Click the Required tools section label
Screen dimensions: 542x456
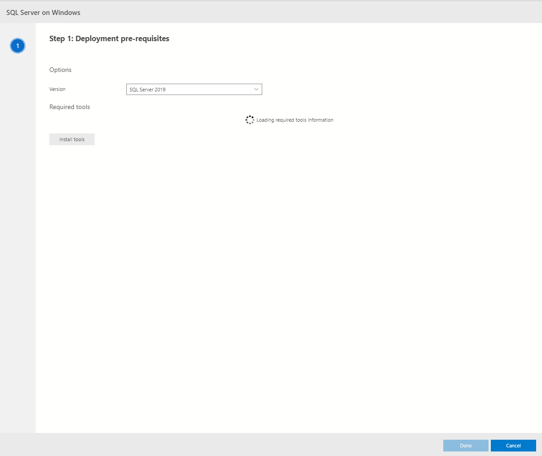69,107
